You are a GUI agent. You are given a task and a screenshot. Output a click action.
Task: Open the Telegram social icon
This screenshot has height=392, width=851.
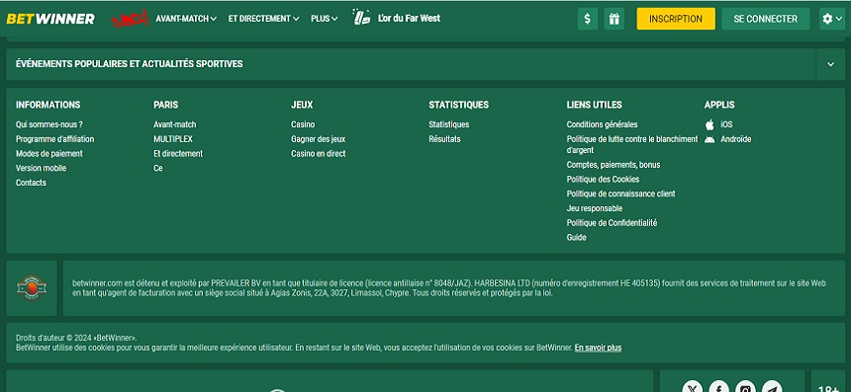[x=772, y=387]
